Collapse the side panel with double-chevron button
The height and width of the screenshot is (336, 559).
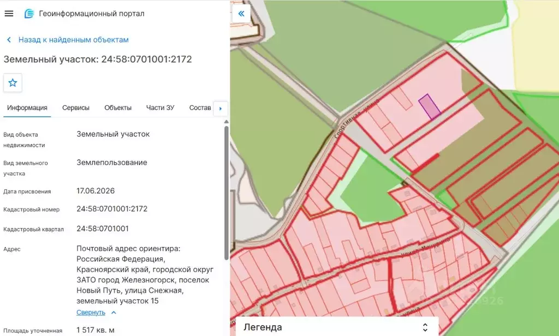[x=241, y=14]
